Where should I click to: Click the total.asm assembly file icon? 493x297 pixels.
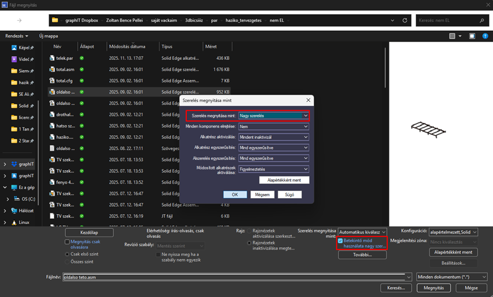point(52,69)
